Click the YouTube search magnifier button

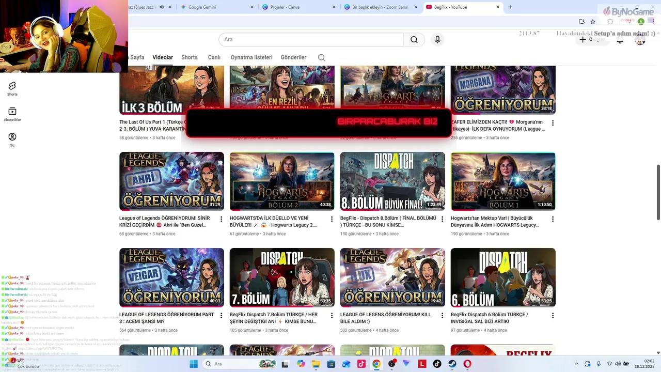(414, 40)
